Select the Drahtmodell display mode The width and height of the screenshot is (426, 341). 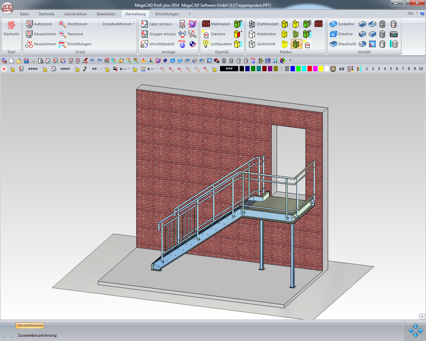coord(252,24)
